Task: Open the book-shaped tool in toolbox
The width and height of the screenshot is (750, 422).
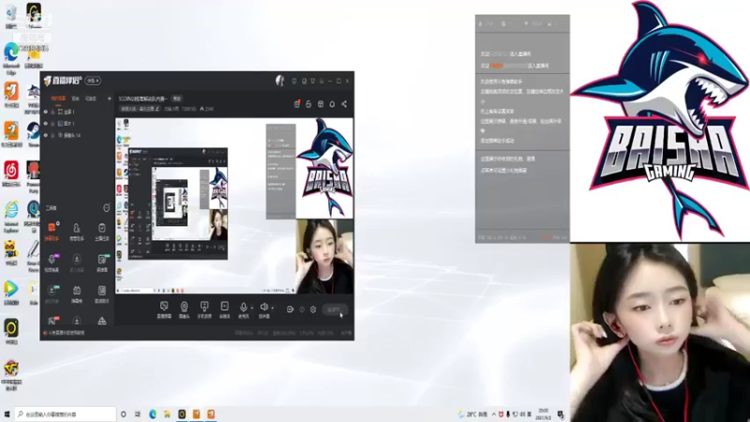Action: (x=102, y=294)
